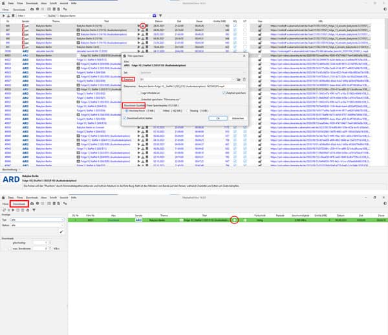The image size is (388, 335).
Task: Click the info circle icon in Downloads window toolbar
Action: point(38,203)
